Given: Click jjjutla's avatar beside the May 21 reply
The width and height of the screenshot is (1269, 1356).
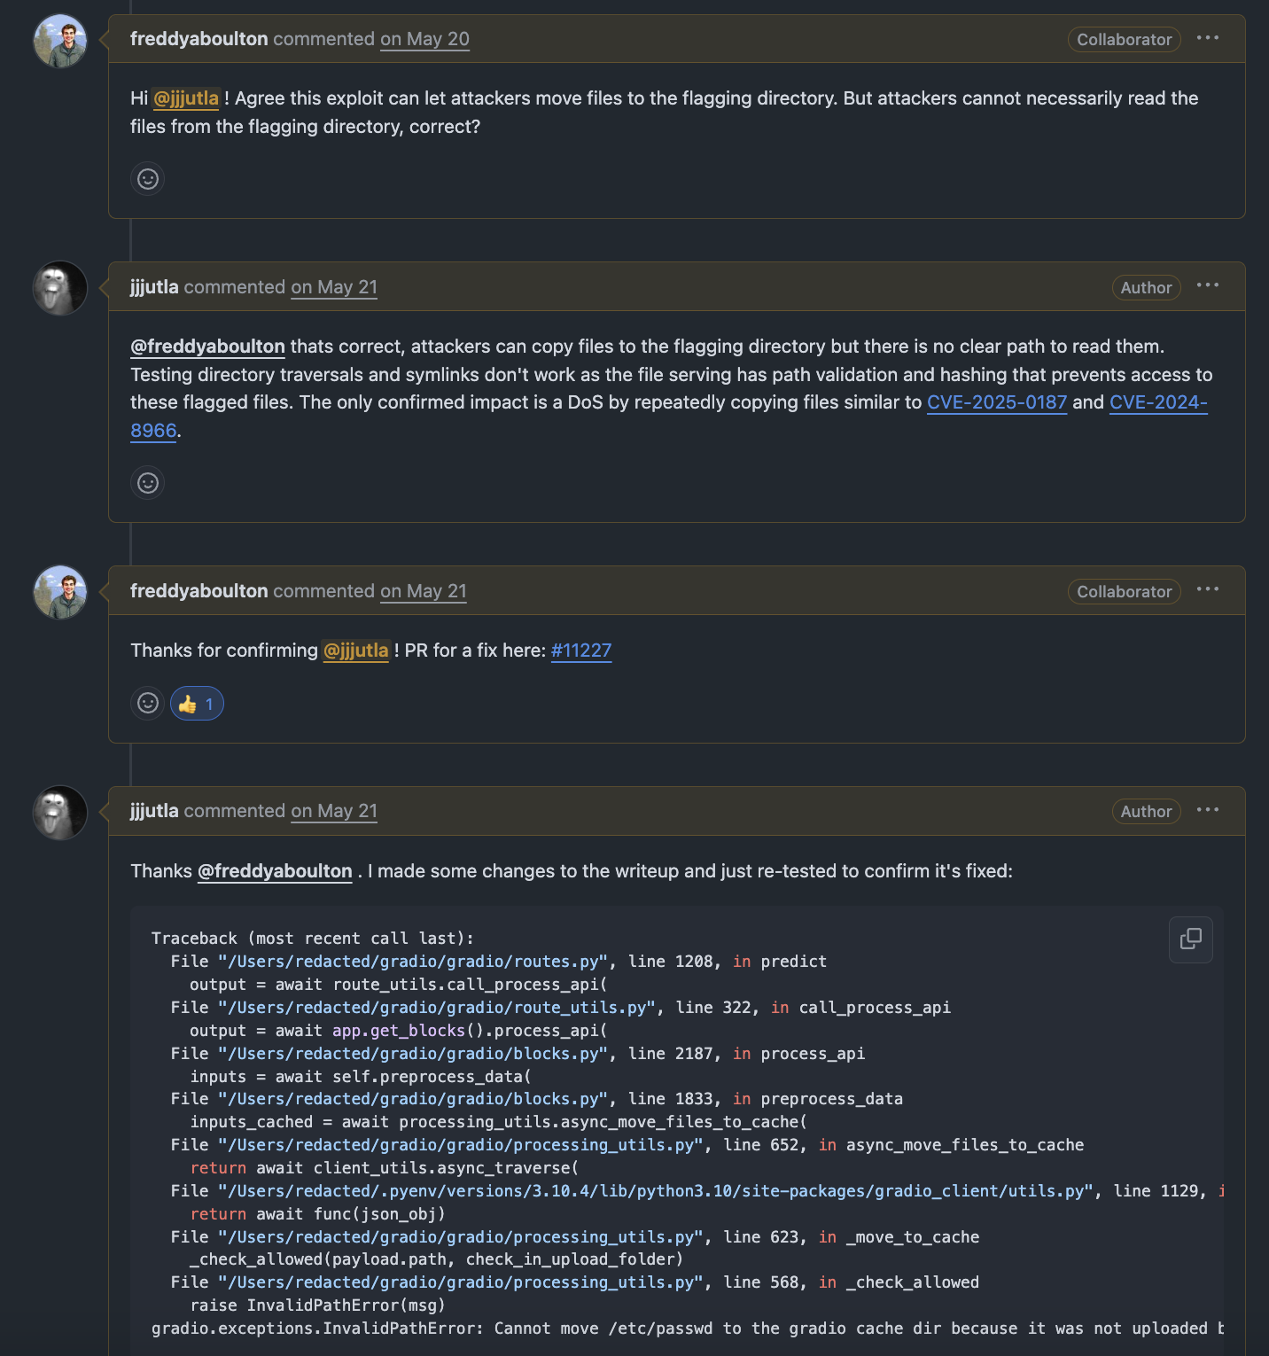Looking at the screenshot, I should tap(59, 288).
